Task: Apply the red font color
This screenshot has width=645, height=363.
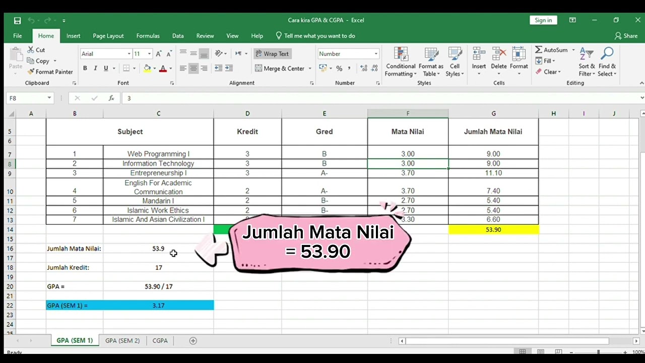Action: [x=163, y=68]
